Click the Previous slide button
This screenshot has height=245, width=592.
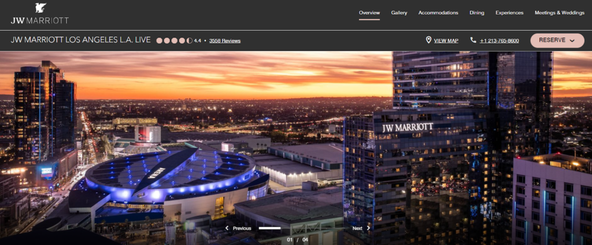click(238, 228)
